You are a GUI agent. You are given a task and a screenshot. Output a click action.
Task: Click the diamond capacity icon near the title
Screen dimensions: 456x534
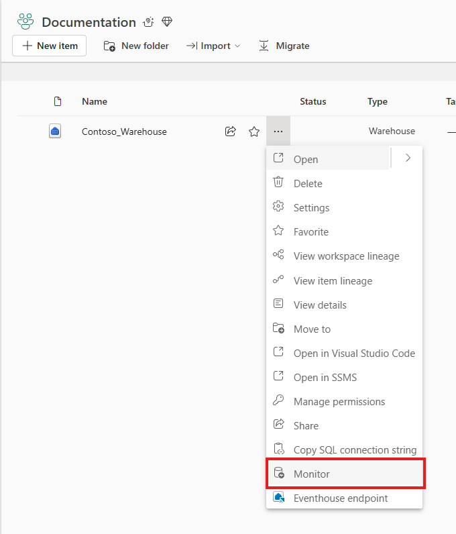(167, 21)
